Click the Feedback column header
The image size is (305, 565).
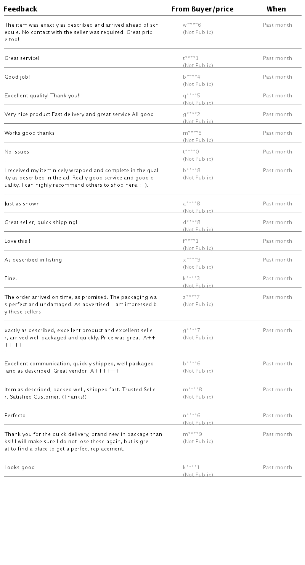21,9
